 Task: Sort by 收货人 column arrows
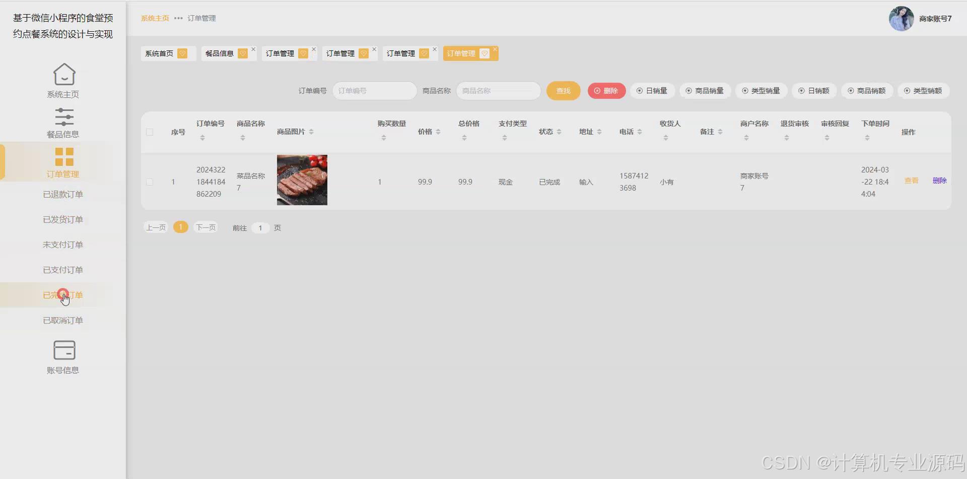666,138
